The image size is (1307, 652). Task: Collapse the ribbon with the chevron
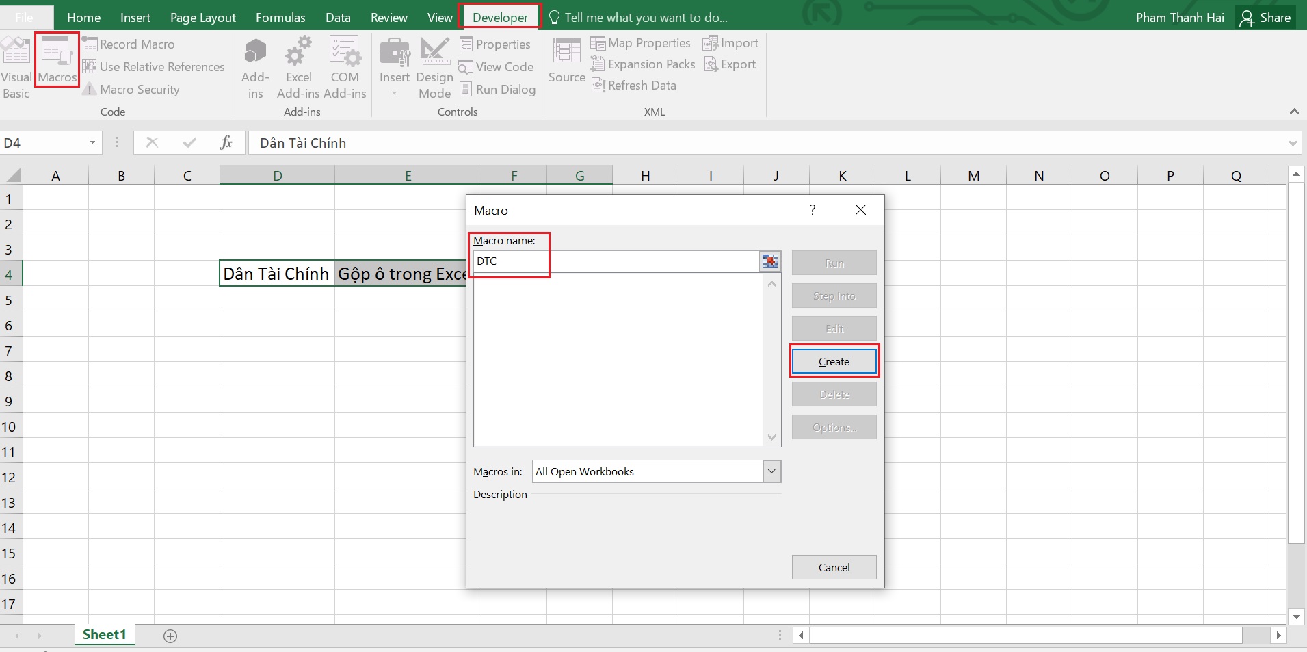(x=1294, y=112)
